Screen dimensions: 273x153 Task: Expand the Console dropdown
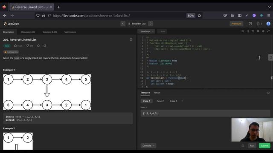pyautogui.click(x=148, y=146)
